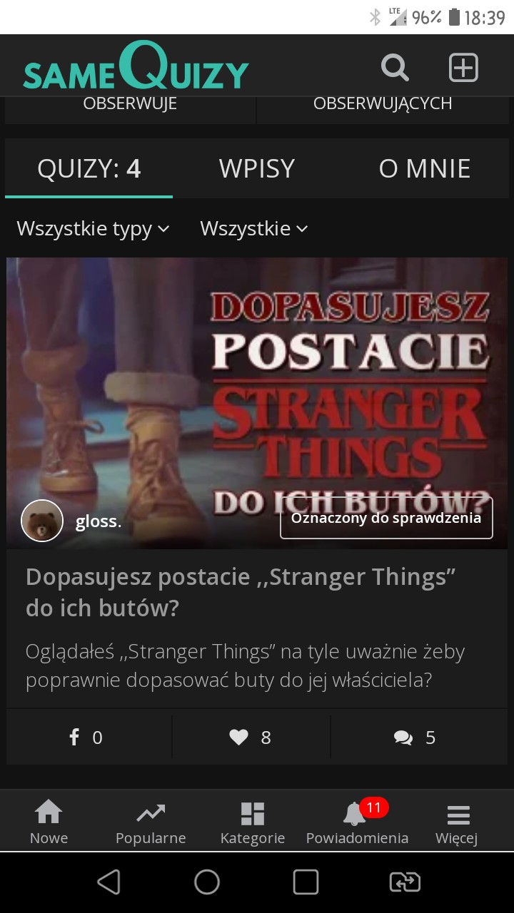Screen dimensions: 514x913
Task: Go to the SameQuizy logo home
Action: (x=136, y=67)
